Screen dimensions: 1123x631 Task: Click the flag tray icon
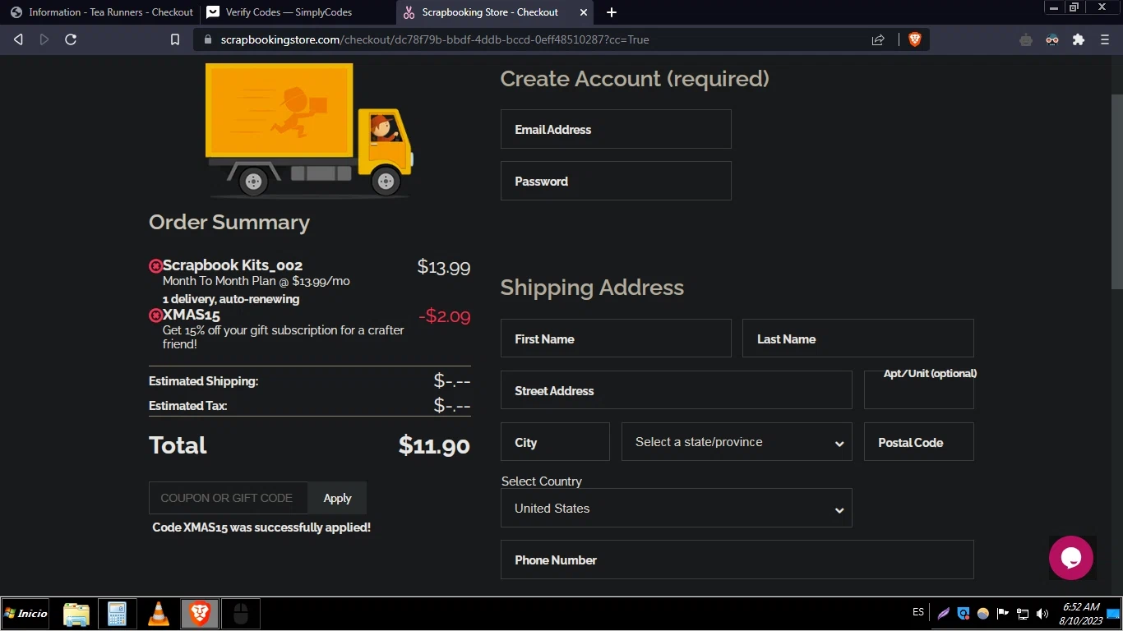tap(1003, 614)
